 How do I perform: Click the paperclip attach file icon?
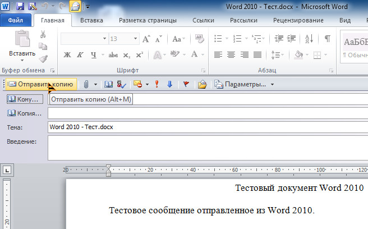click(x=86, y=84)
